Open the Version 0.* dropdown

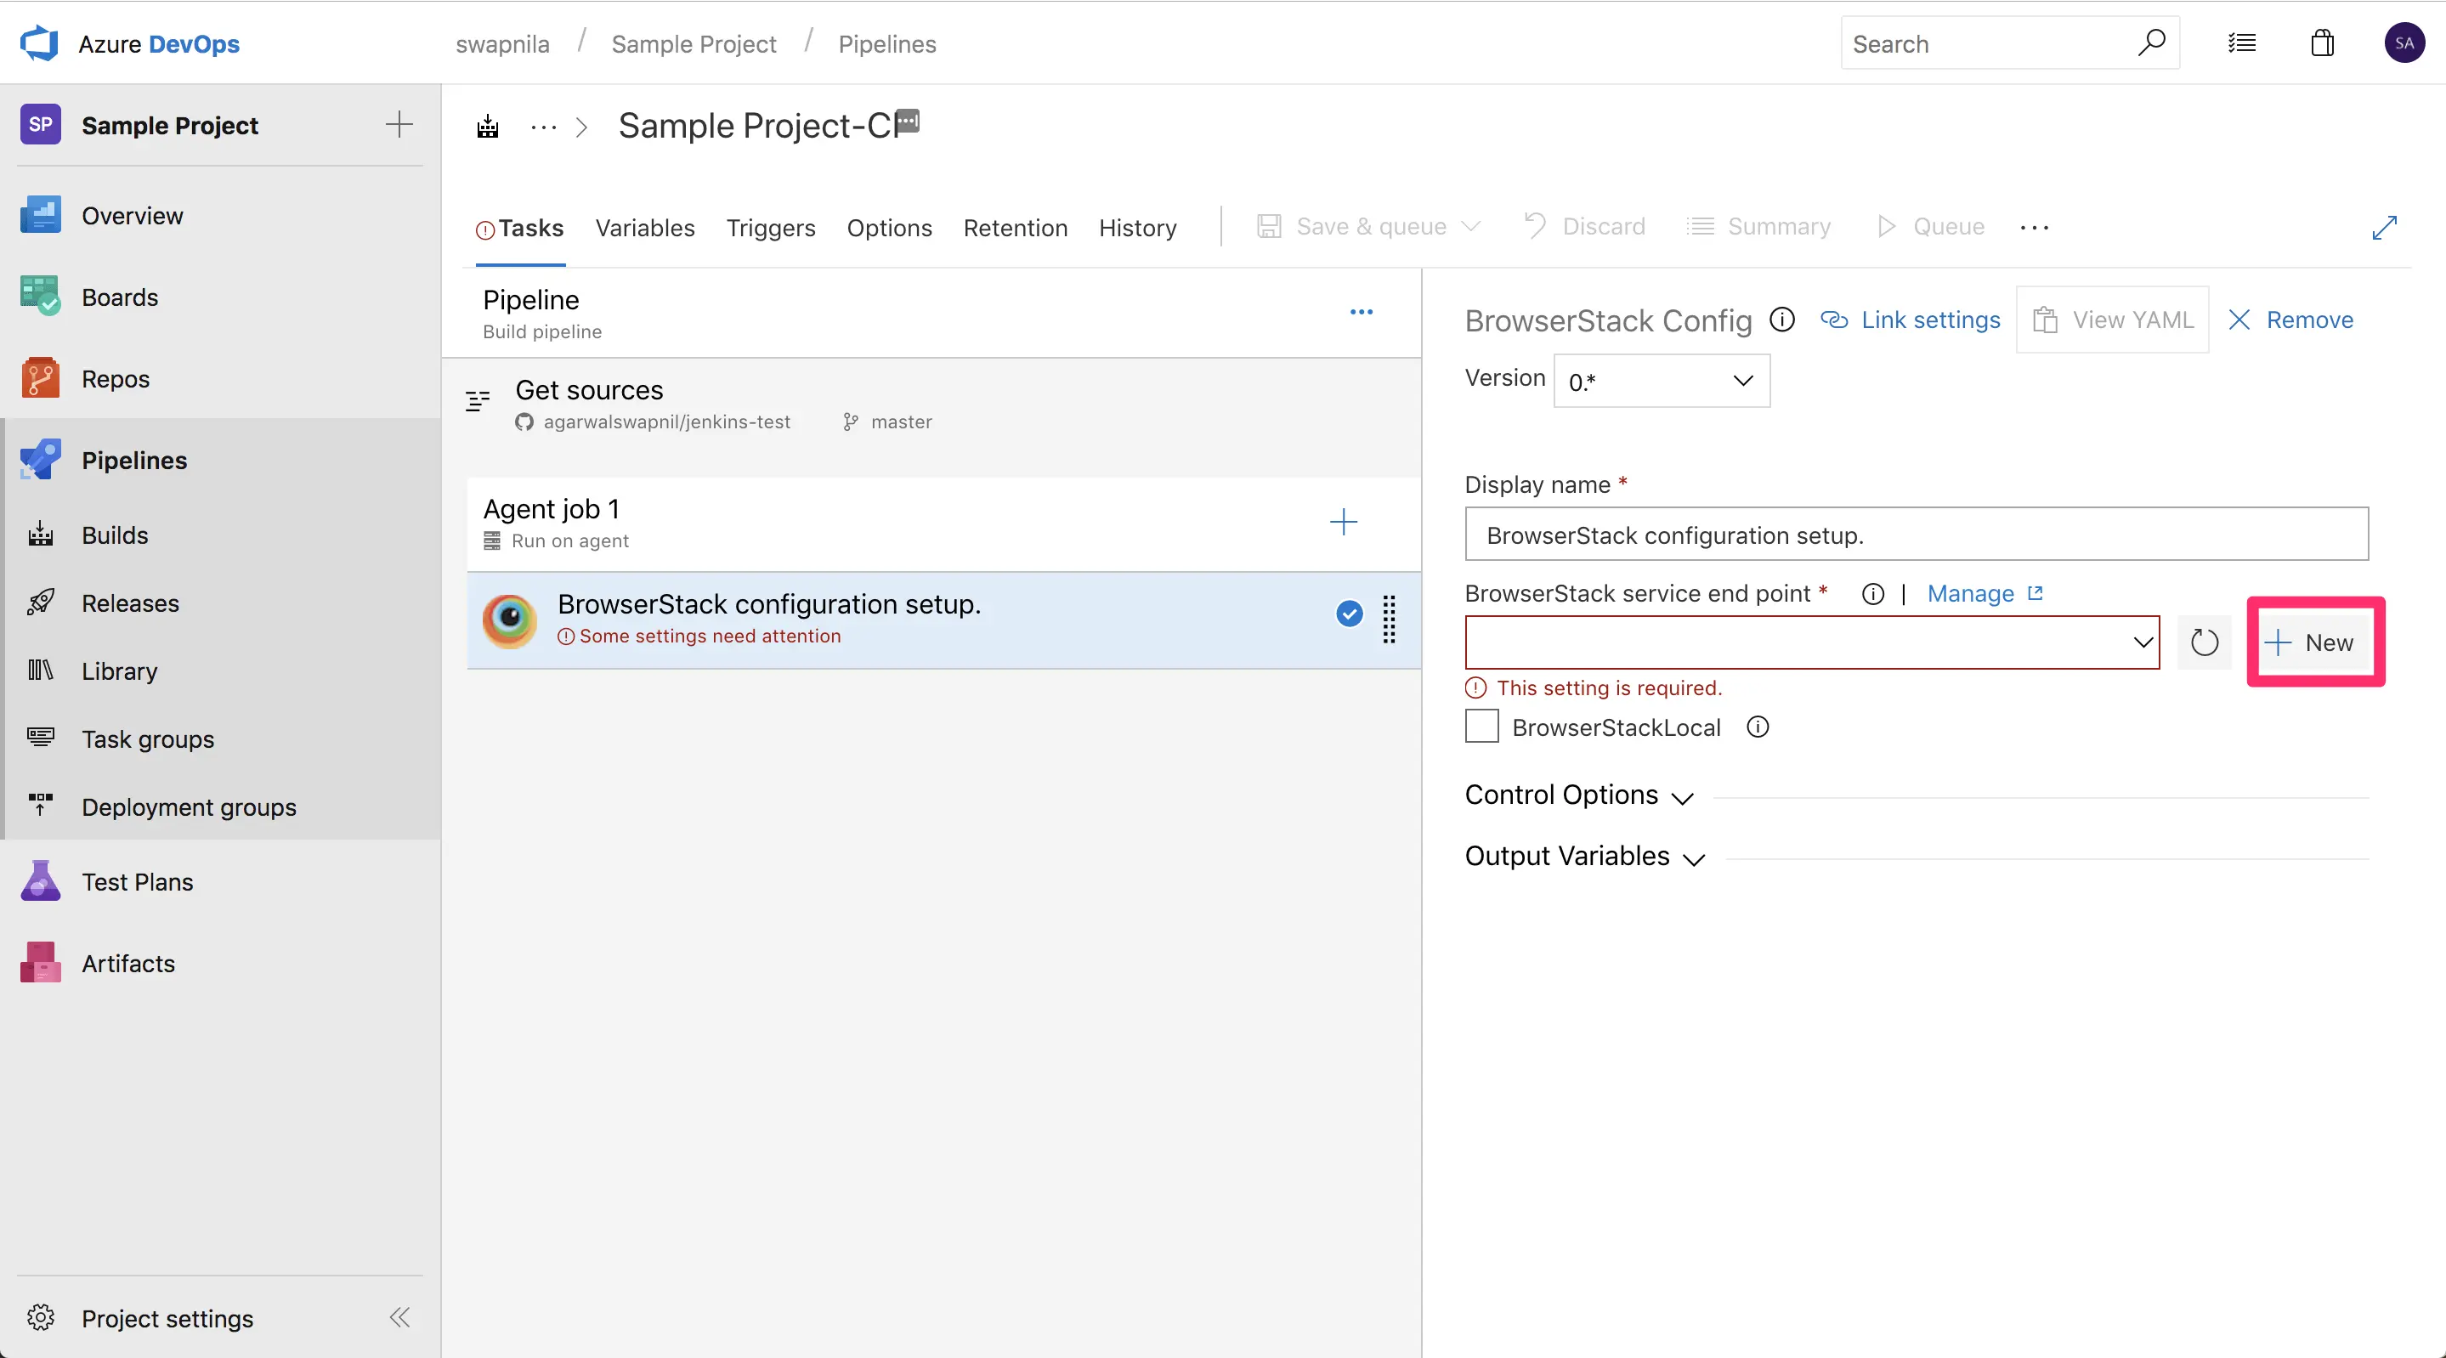click(x=1661, y=381)
